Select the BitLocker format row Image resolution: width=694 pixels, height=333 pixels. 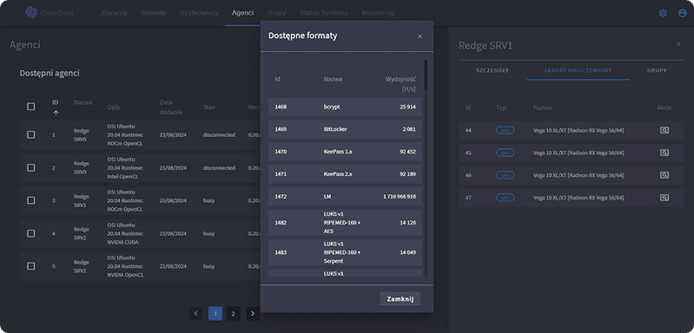[345, 129]
